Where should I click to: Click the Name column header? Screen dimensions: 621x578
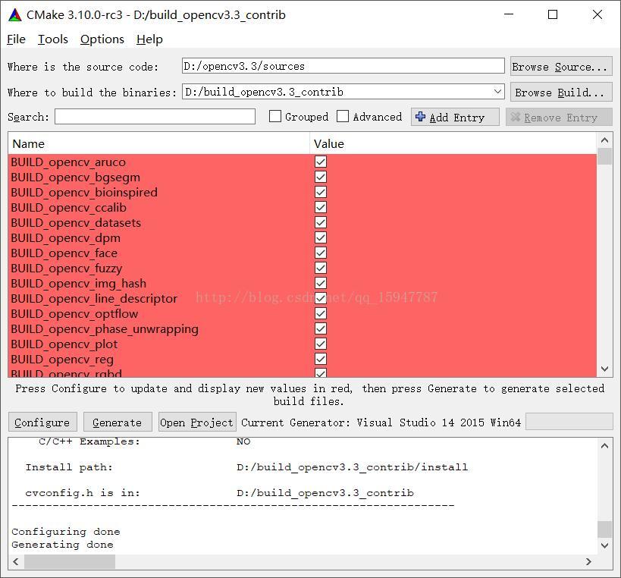[x=158, y=143]
